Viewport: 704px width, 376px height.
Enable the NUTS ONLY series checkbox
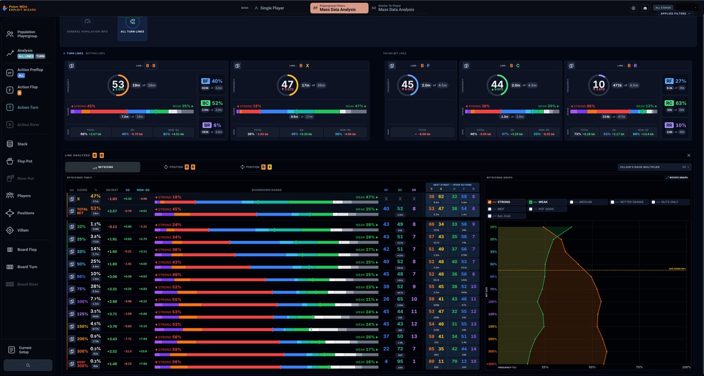(x=654, y=202)
